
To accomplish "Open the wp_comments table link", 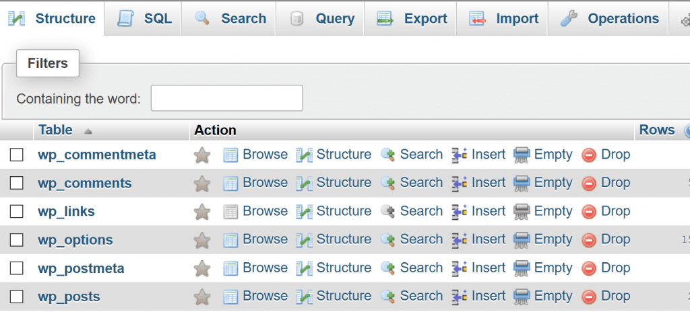I will pyautogui.click(x=85, y=183).
